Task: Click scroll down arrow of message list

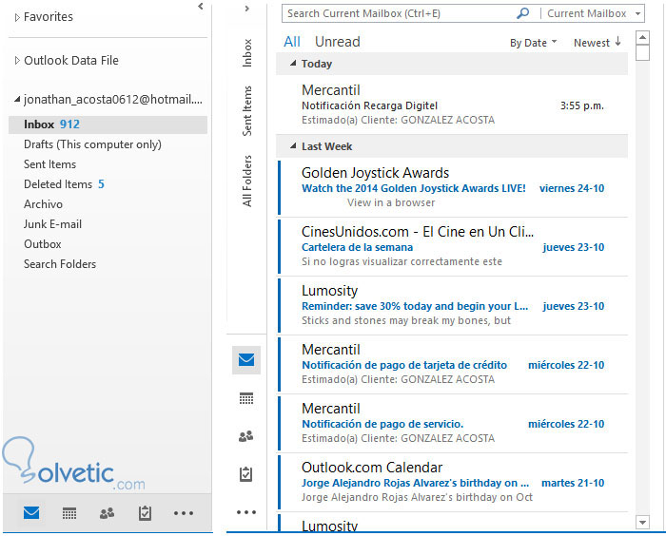Action: coord(642,523)
